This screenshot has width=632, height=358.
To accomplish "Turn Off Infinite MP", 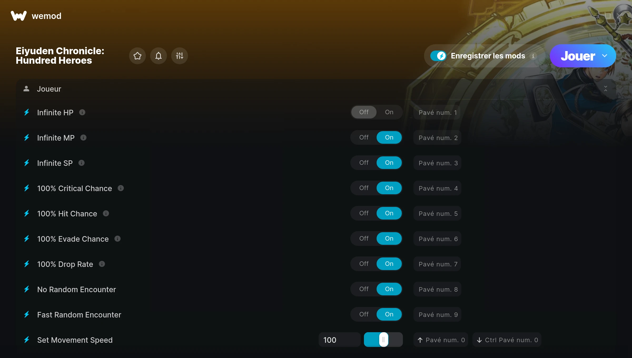I will [x=364, y=137].
